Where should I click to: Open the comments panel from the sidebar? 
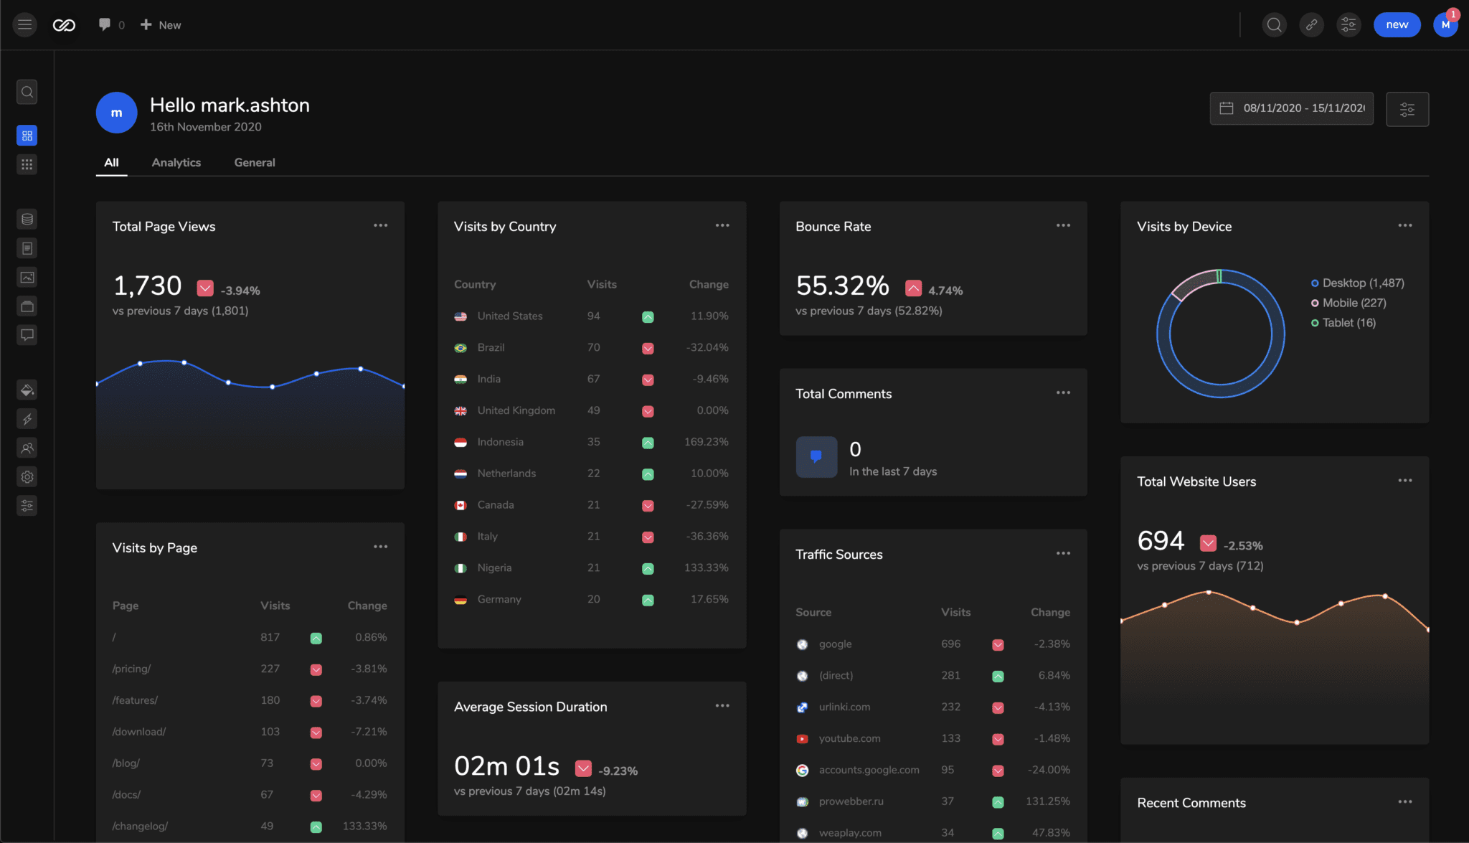pos(27,335)
